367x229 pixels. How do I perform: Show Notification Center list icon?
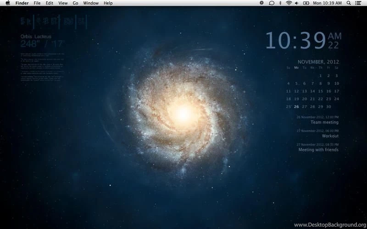point(358,3)
